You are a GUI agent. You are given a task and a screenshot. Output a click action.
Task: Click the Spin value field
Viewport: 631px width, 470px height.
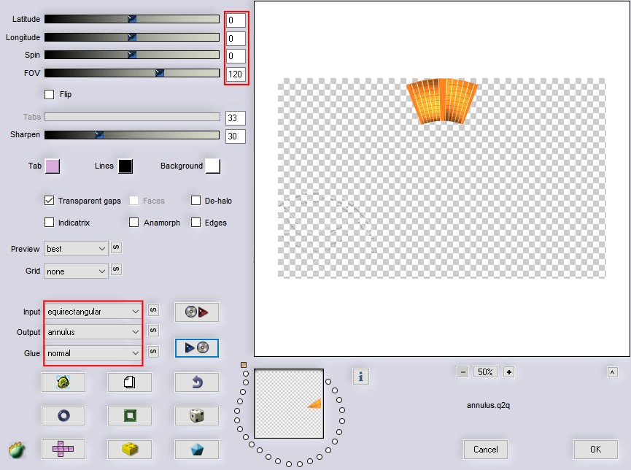236,56
